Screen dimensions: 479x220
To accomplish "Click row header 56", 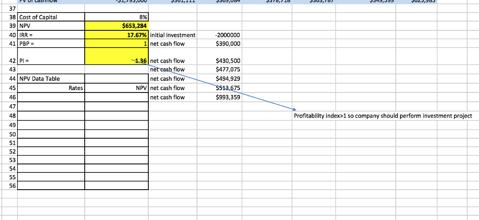I will pos(10,185).
